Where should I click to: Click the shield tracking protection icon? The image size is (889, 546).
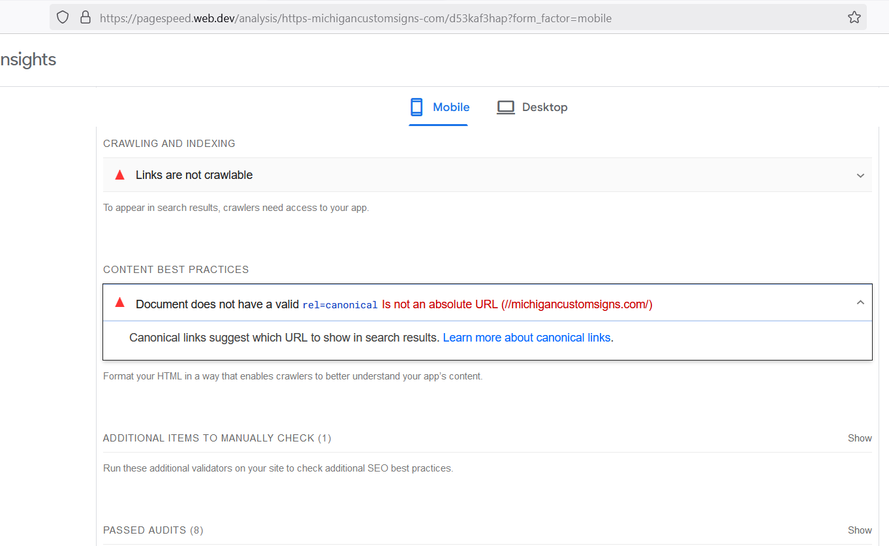tap(63, 18)
